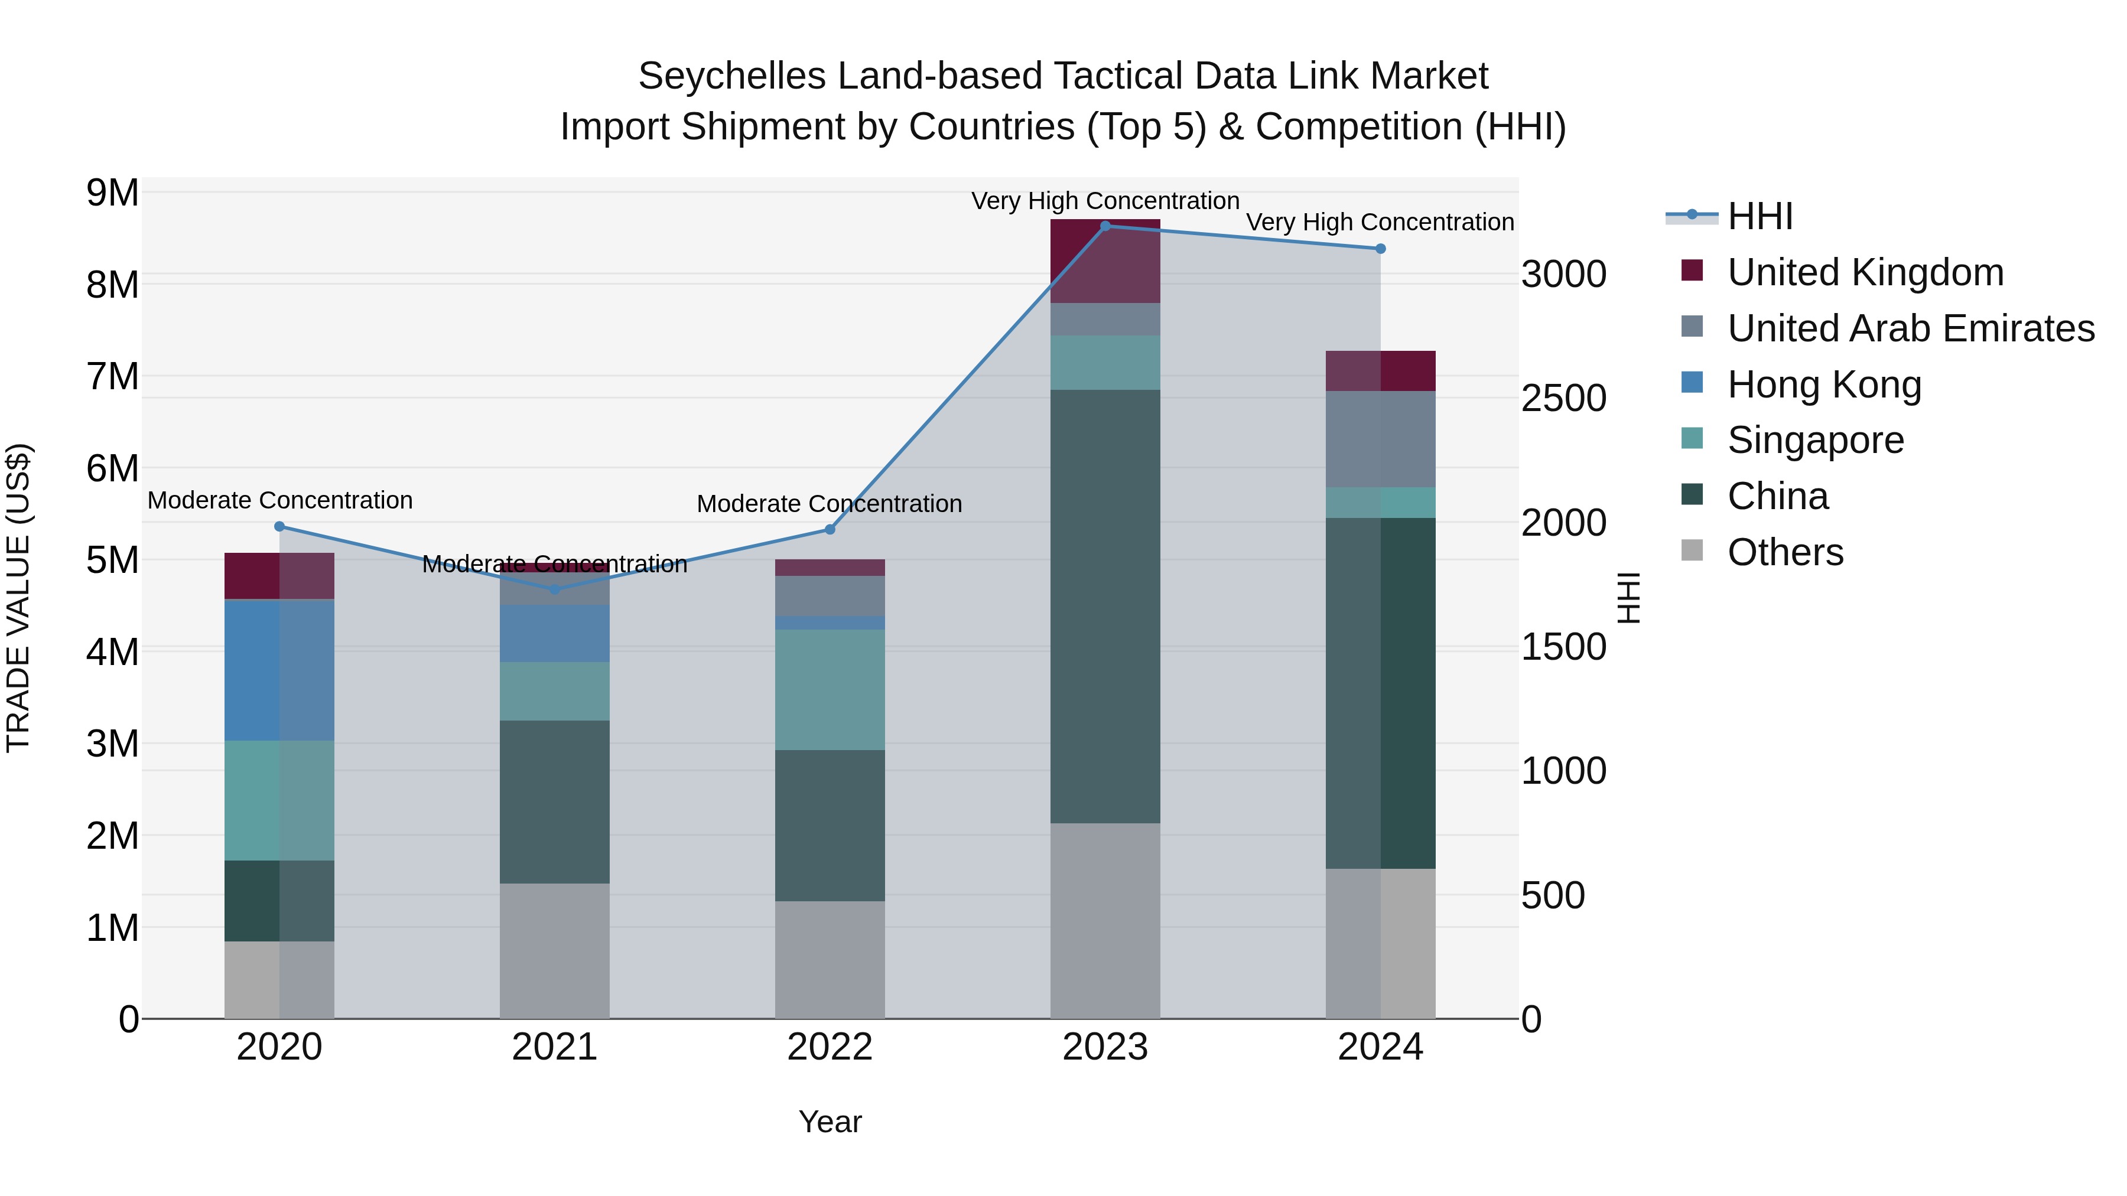
Task: Toggle China legend entry
Action: point(1755,496)
